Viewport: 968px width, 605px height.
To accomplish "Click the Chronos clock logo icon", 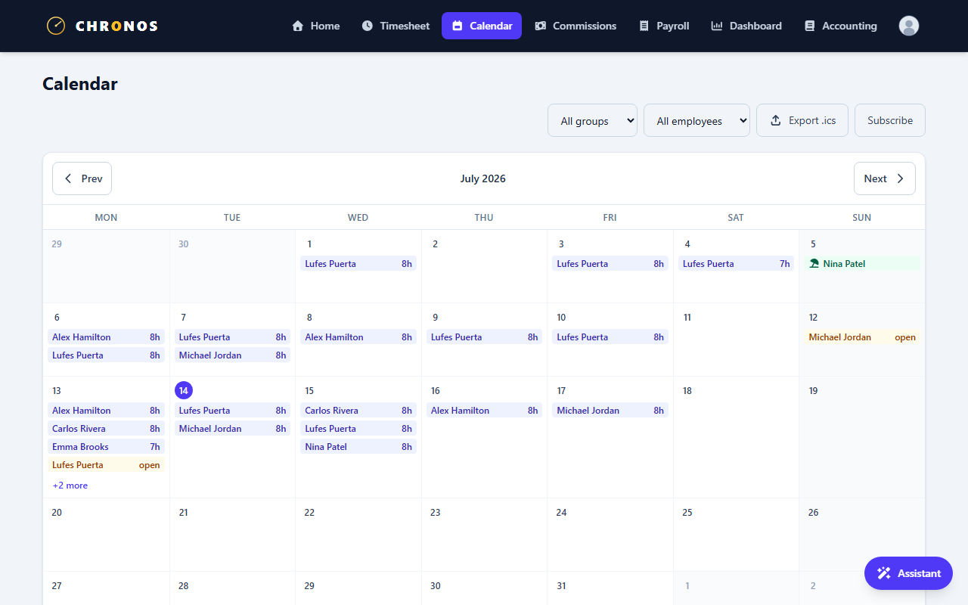I will (56, 26).
